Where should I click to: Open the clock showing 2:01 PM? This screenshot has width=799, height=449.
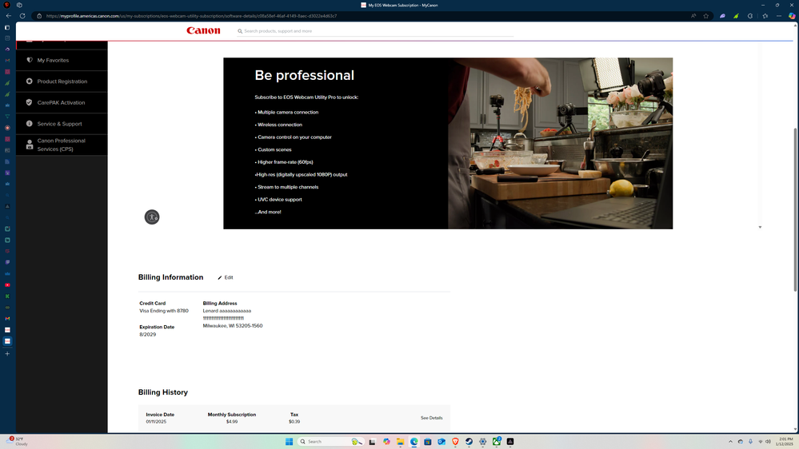click(x=785, y=441)
